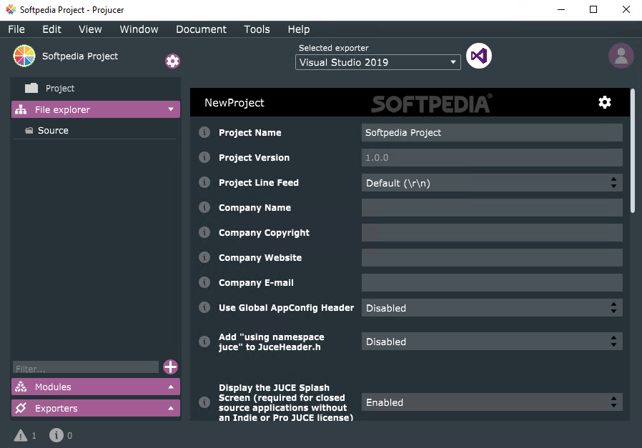This screenshot has height=448, width=642.
Task: Show info for Company E-mail
Action: [204, 282]
